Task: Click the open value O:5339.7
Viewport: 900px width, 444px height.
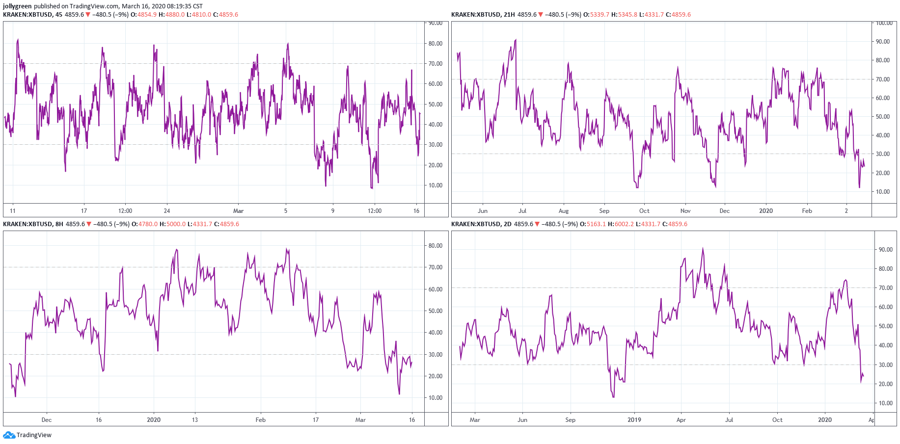Action: [x=596, y=15]
